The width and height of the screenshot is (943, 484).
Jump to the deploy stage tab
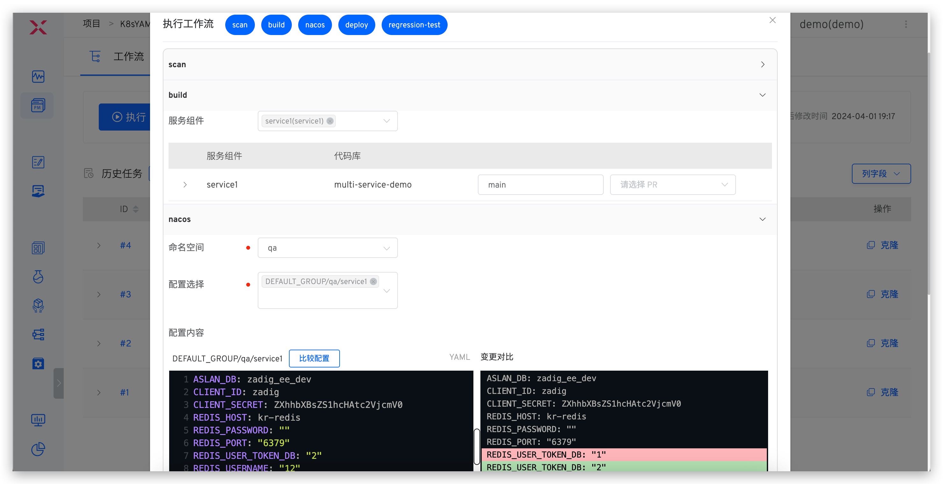click(356, 25)
